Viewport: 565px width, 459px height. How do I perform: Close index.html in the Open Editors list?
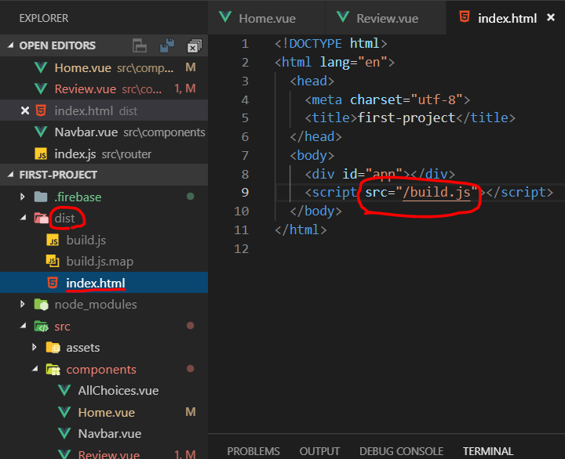tap(25, 110)
